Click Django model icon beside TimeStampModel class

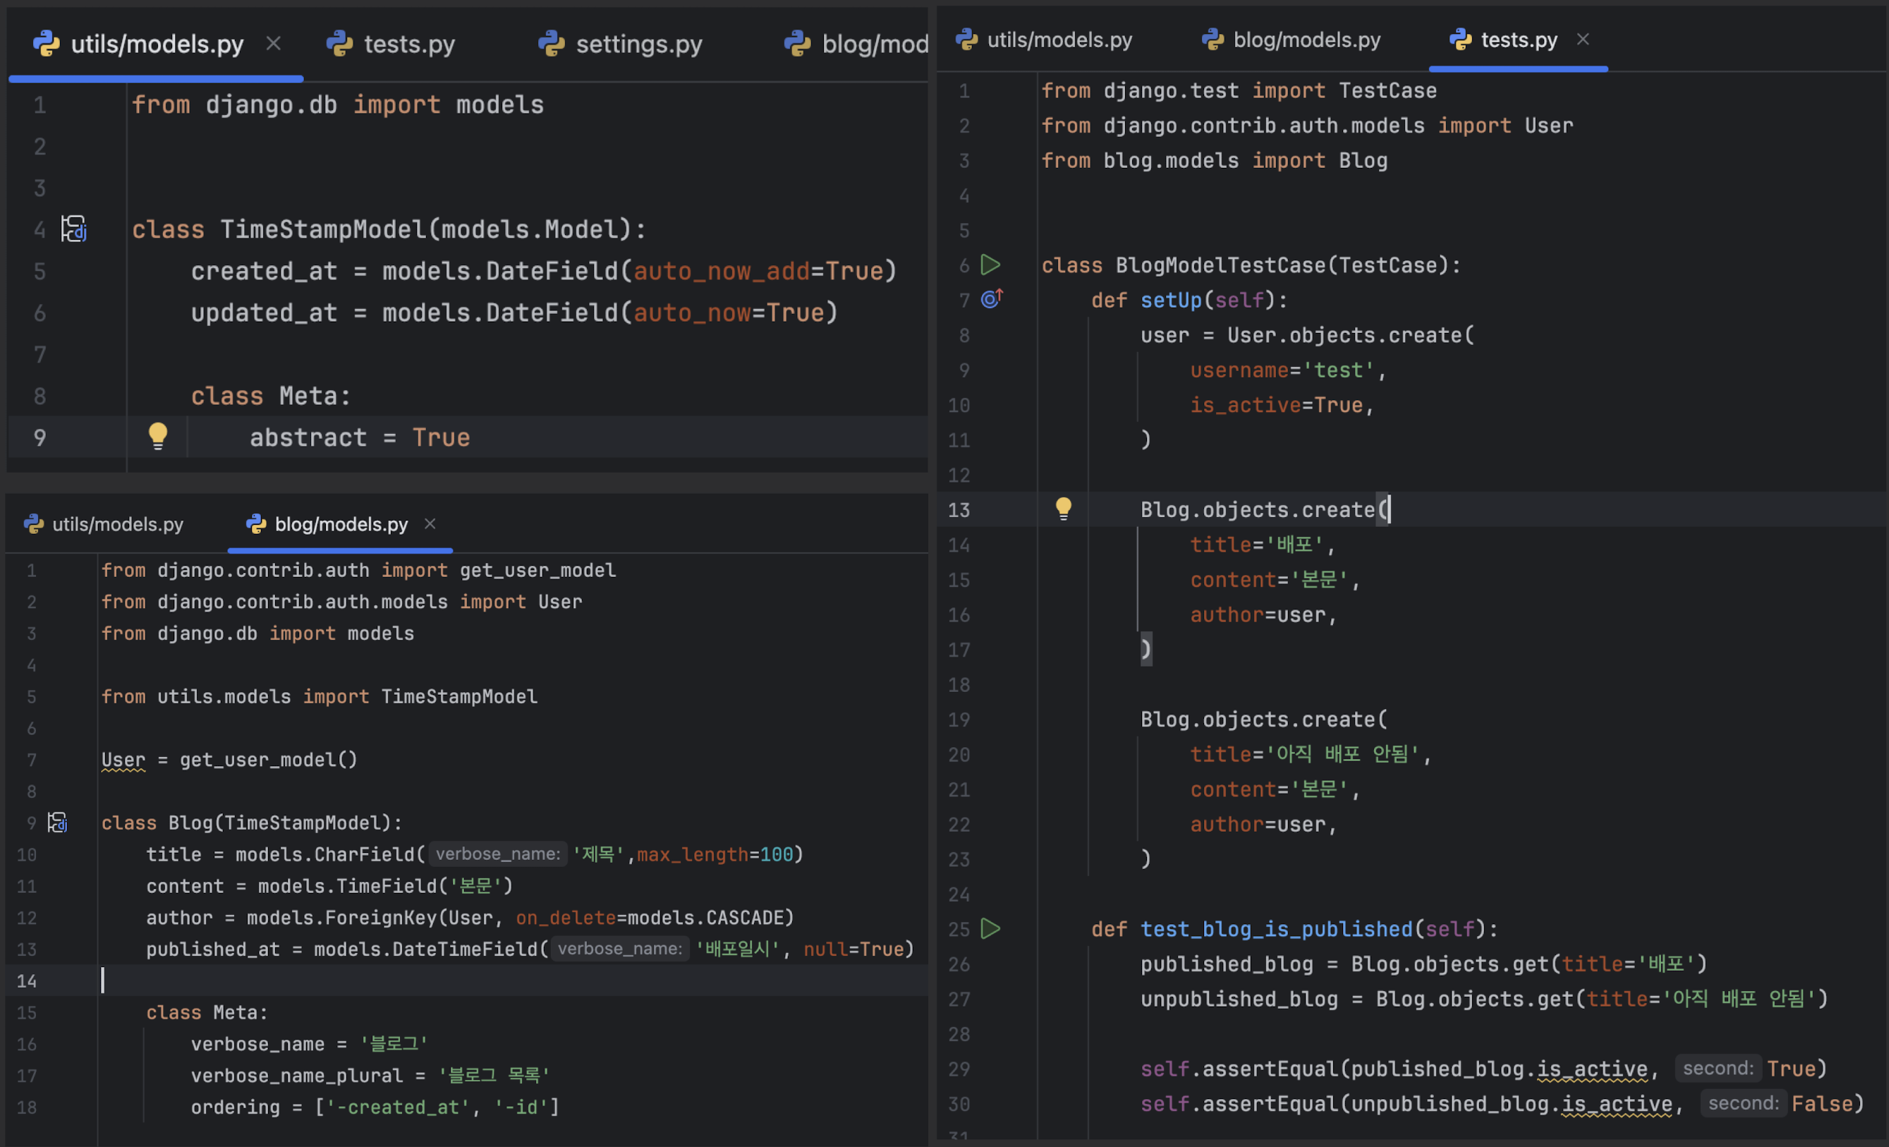click(74, 229)
